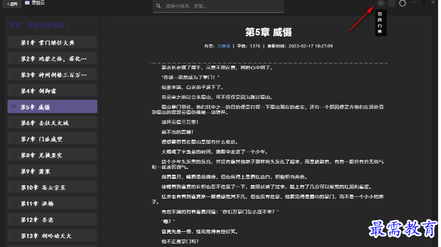
Task: Click the app logo icon in title bar
Action: tap(27, 3)
